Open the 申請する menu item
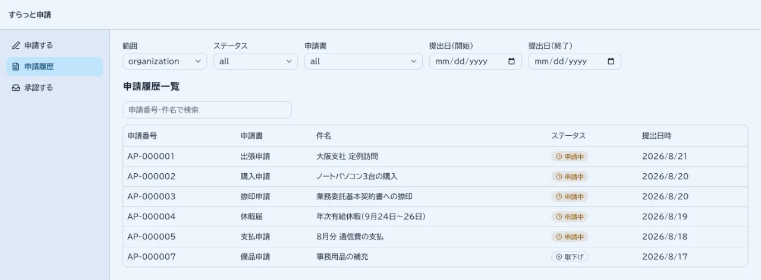 (x=55, y=46)
